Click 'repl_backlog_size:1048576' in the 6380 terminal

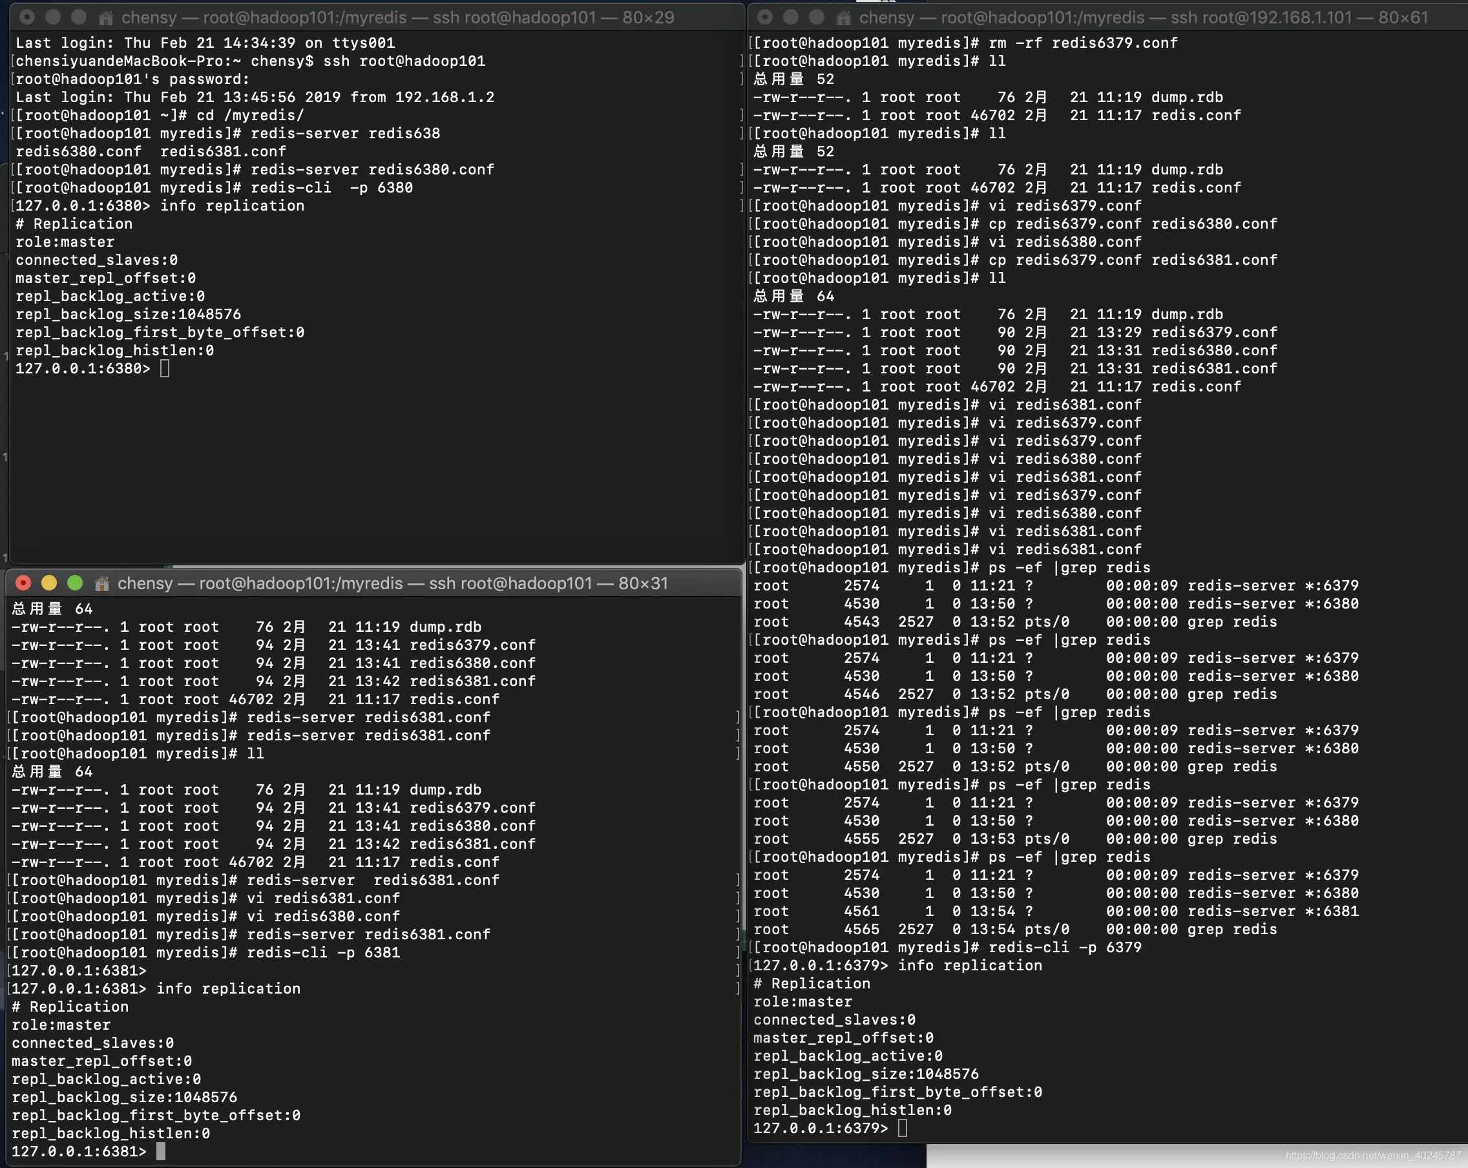128,315
